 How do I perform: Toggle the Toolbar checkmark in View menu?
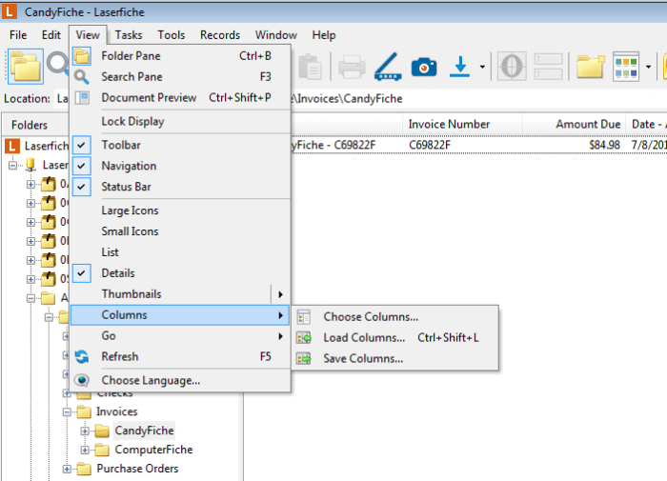coord(81,145)
